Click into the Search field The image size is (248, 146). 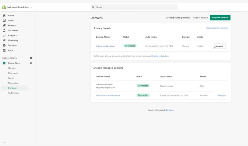tap(134, 7)
